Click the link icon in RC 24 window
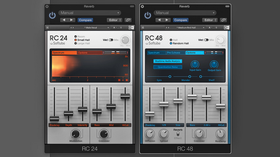This screenshot has width=280, height=157. point(128,20)
